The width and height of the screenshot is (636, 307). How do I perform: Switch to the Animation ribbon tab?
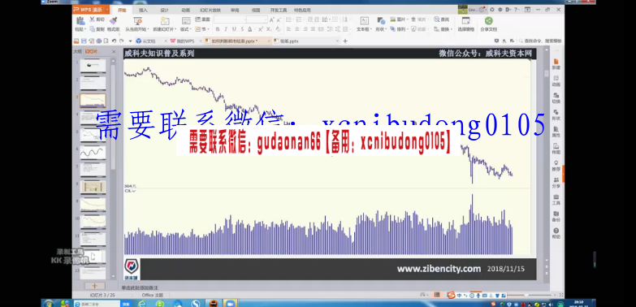coord(185,10)
